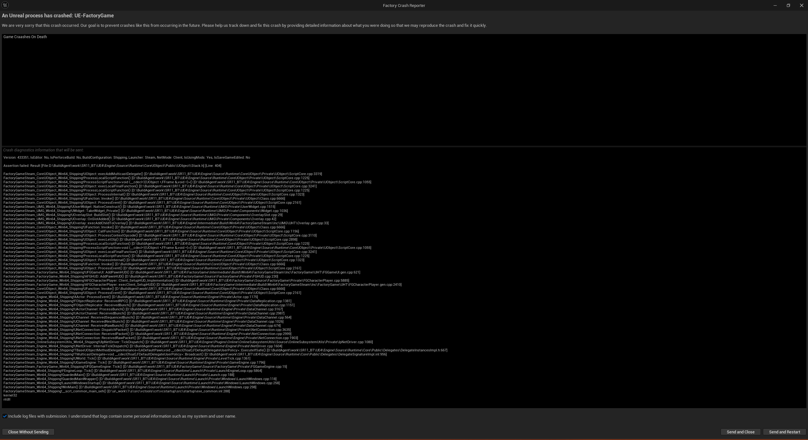Click the 'Game Craashes On Death' comment text

point(25,37)
